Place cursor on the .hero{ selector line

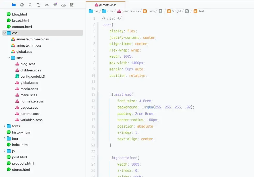[108, 25]
